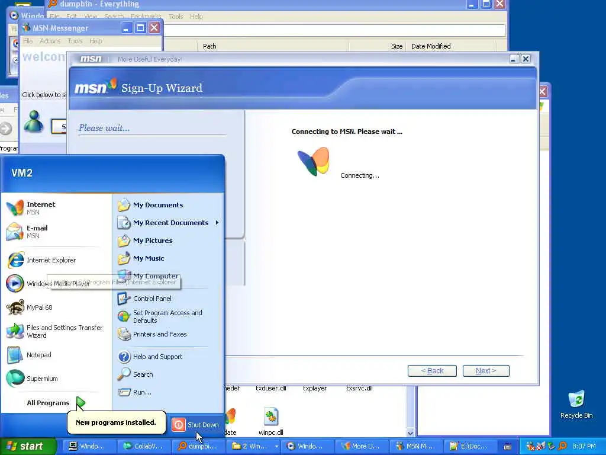The width and height of the screenshot is (606, 455).
Task: Switch to More U... taskbar button
Action: (362, 447)
